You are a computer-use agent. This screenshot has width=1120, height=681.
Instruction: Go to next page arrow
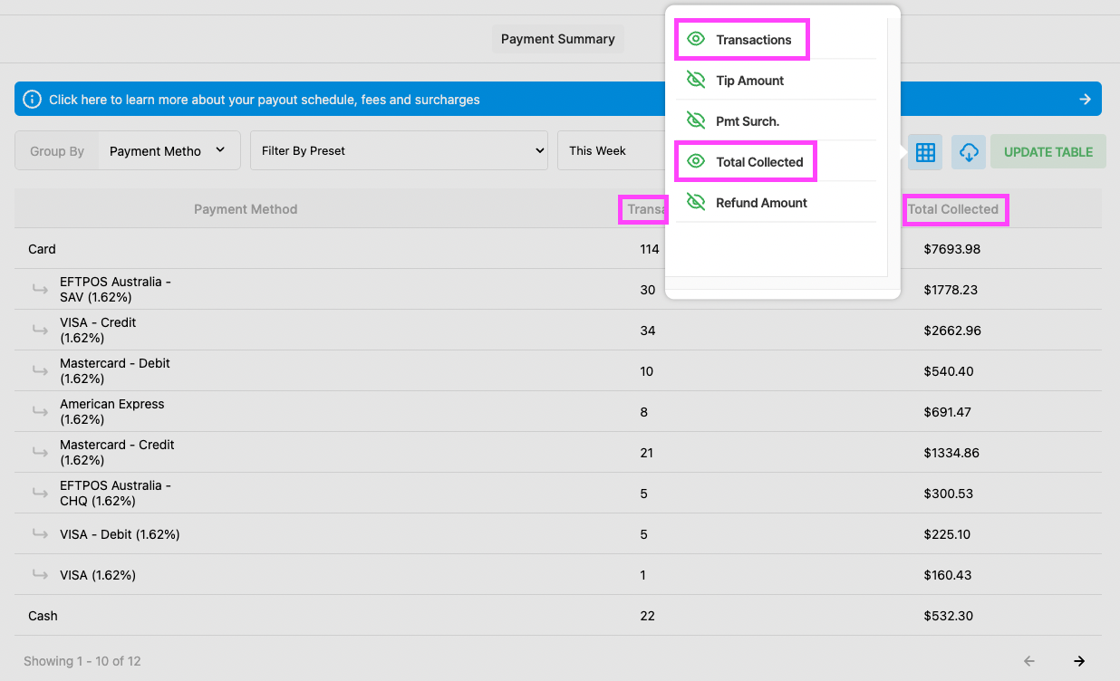point(1078,661)
